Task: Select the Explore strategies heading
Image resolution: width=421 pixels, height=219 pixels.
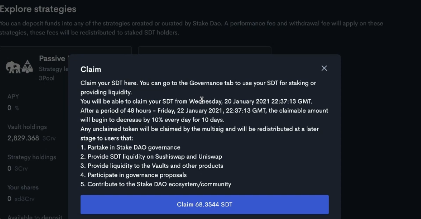Action: coord(38,9)
